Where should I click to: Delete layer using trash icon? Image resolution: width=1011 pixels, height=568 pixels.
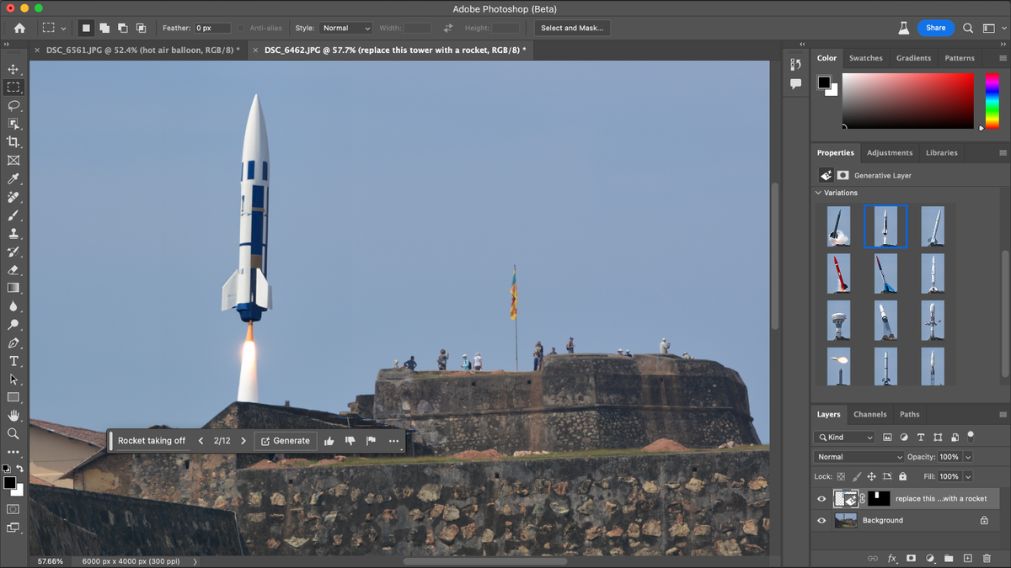[x=986, y=558]
